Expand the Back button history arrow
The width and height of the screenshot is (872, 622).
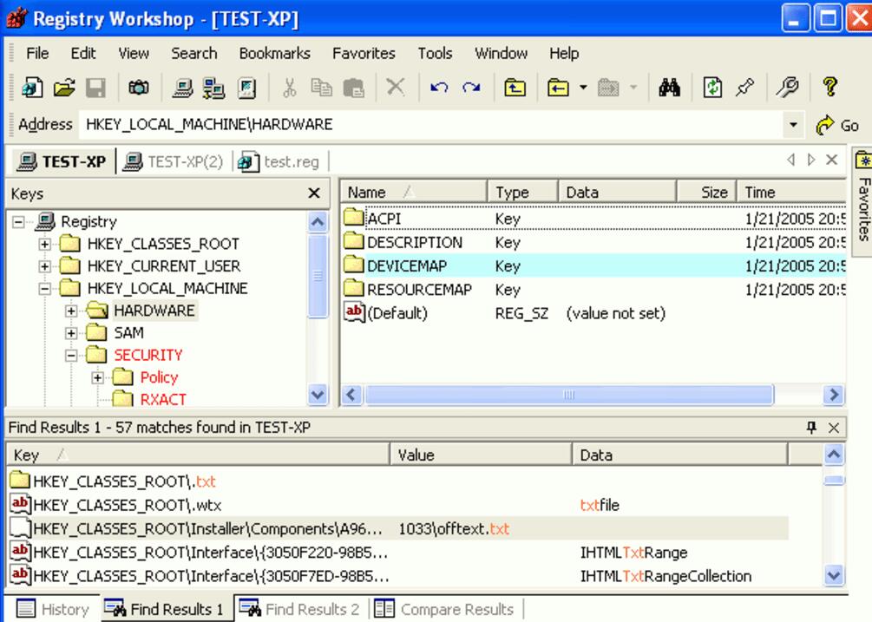(x=582, y=88)
